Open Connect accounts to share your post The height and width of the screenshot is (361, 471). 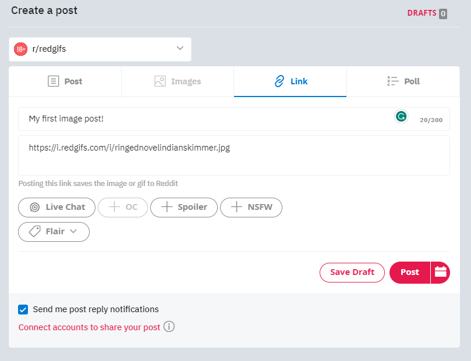(89, 327)
